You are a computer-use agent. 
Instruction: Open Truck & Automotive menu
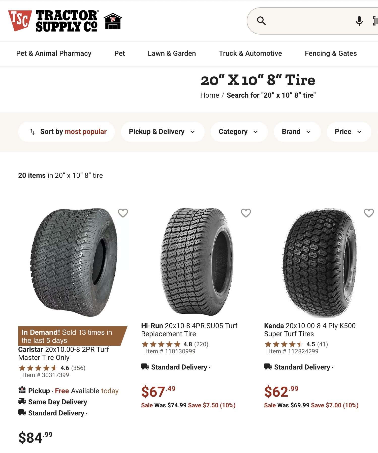[x=250, y=53]
